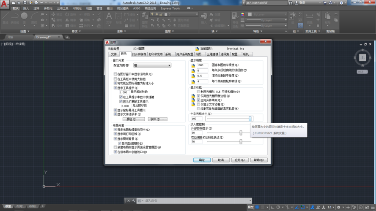This screenshot has height=211, width=376.
Task: Toggle '显示文件选项卡' checkbox
Action: tap(115, 114)
